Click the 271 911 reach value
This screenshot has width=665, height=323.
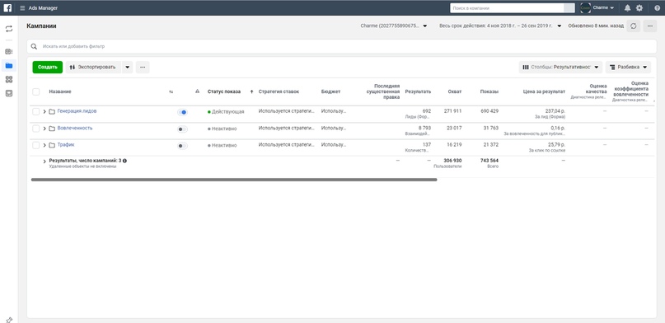(453, 111)
